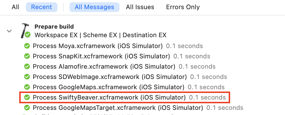Click green checkmark beside Alamofire.xcframework

click(x=27, y=67)
